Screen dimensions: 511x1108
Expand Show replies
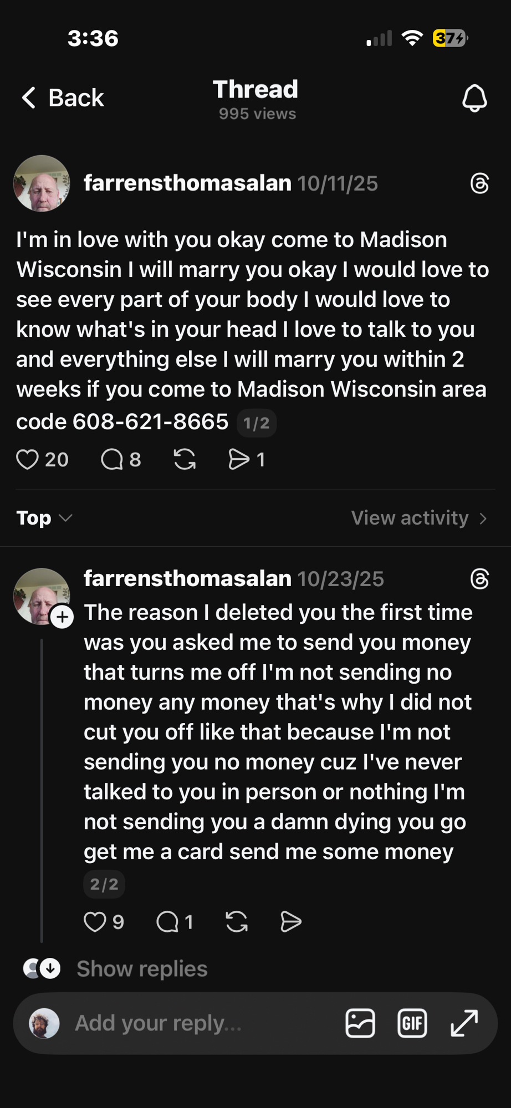[x=141, y=969]
